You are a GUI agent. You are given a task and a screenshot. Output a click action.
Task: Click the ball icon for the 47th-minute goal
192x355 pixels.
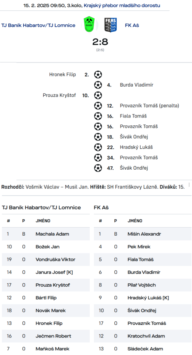98,168
